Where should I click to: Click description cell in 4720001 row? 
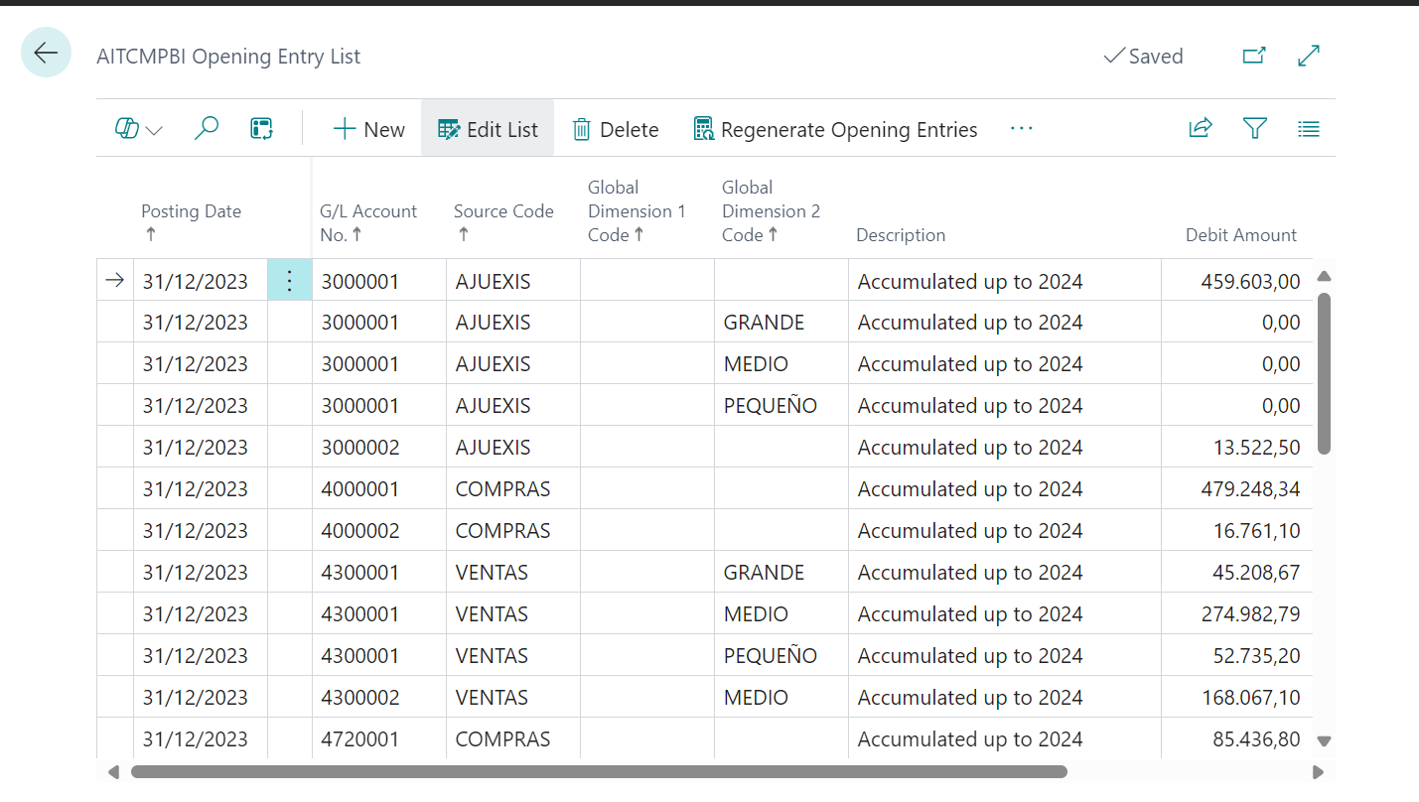tap(1005, 739)
